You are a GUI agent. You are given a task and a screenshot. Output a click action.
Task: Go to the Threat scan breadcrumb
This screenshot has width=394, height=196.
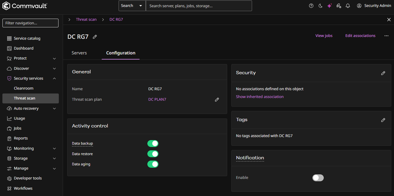pyautogui.click(x=86, y=20)
